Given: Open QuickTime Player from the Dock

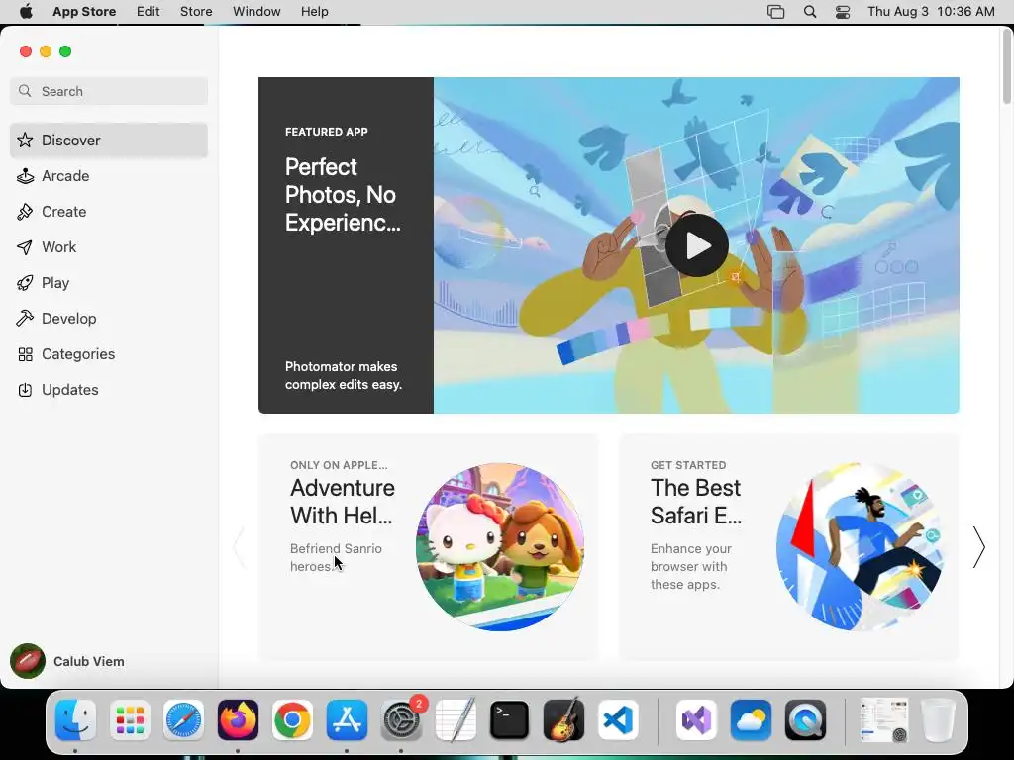Looking at the screenshot, I should point(805,720).
